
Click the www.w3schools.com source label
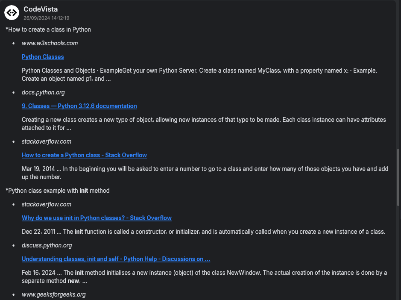(x=50, y=43)
